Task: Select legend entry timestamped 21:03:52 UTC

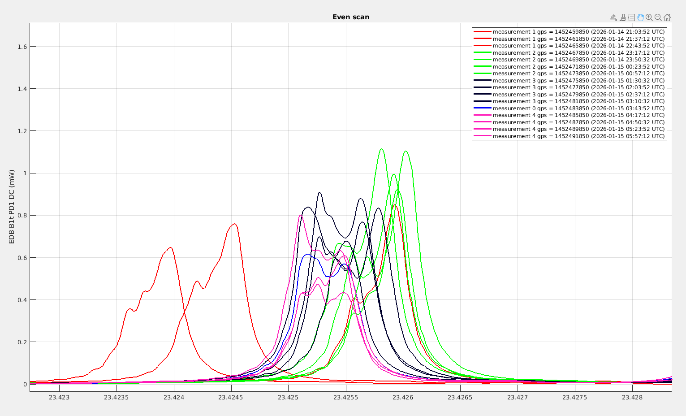Action: [578, 32]
